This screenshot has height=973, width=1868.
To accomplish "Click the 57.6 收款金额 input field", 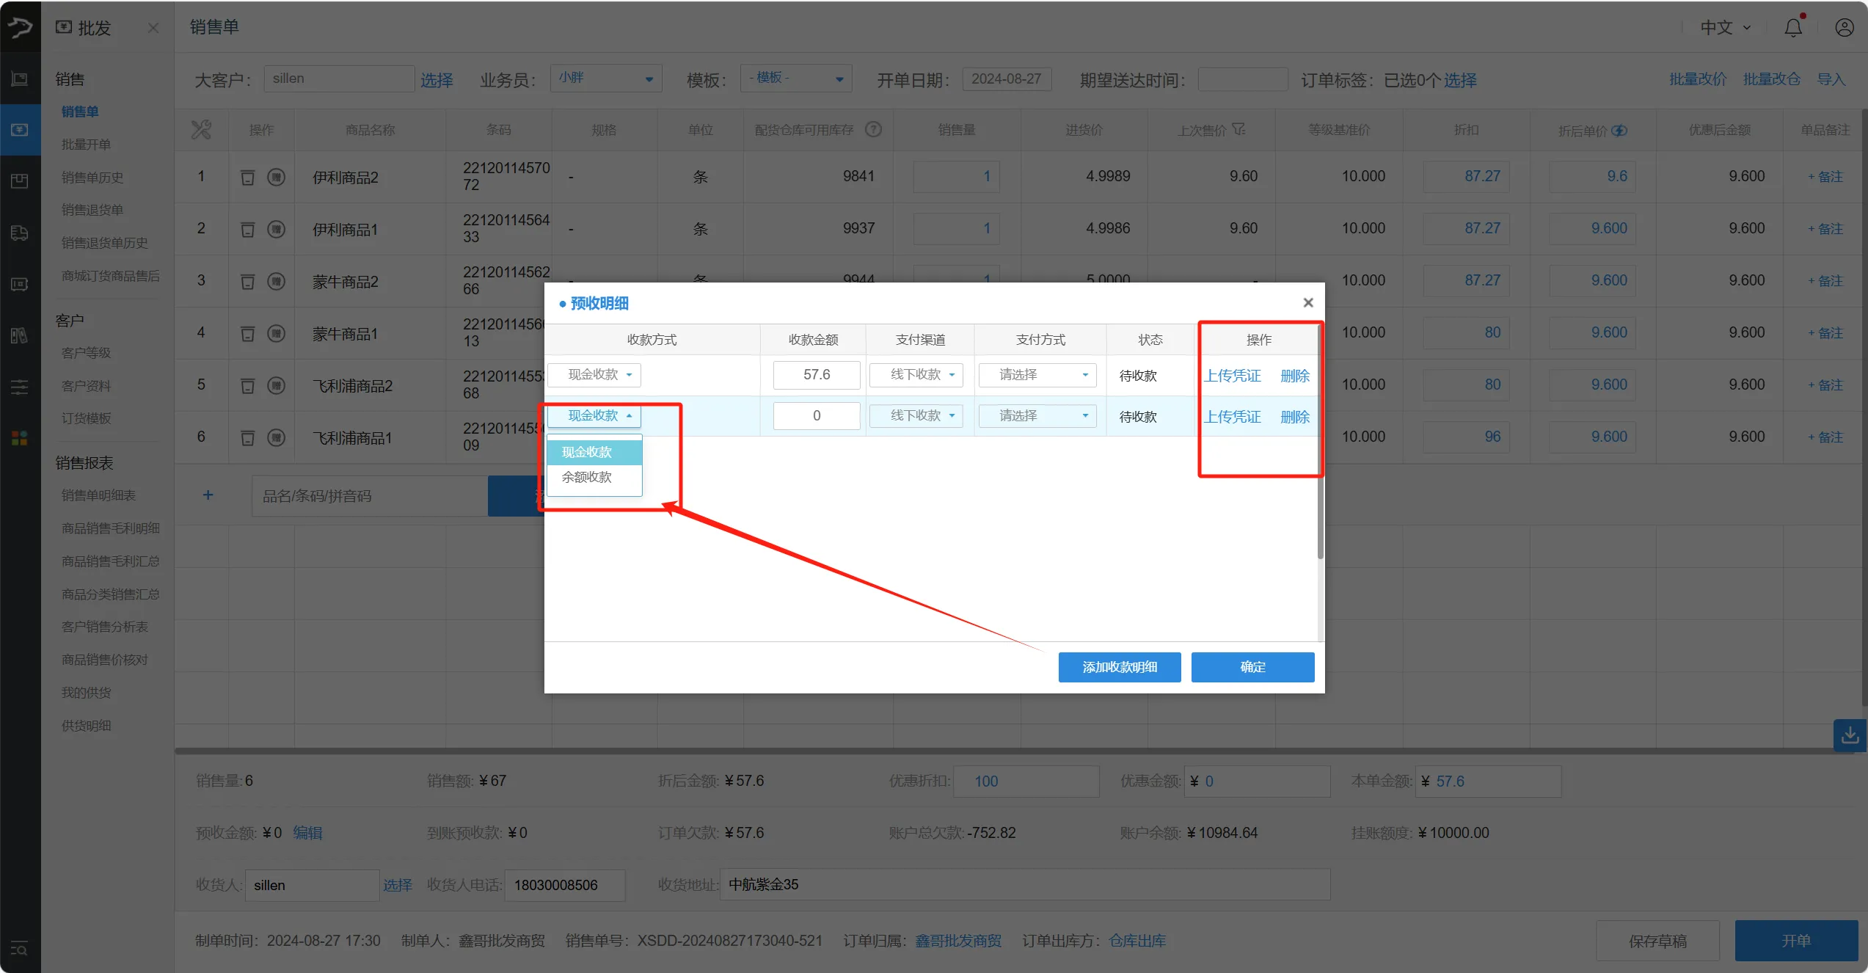I will pyautogui.click(x=816, y=375).
